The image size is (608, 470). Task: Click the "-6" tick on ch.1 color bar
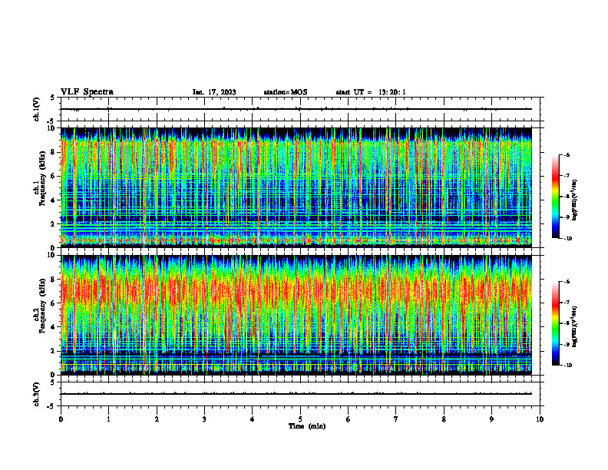pyautogui.click(x=567, y=155)
